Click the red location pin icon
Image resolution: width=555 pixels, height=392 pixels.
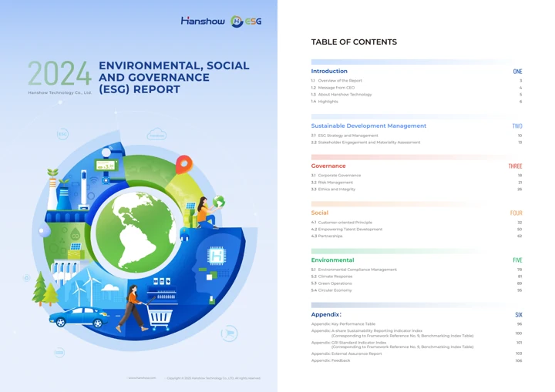(184, 165)
